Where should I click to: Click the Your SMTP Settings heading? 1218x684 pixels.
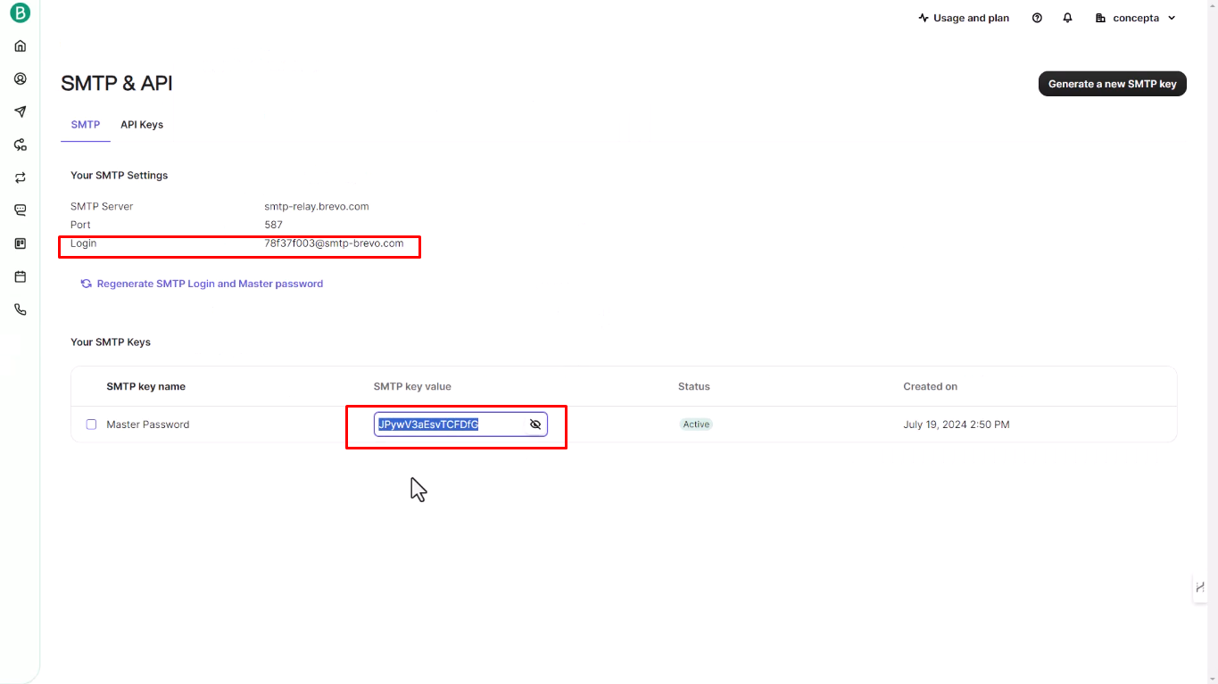click(x=120, y=176)
